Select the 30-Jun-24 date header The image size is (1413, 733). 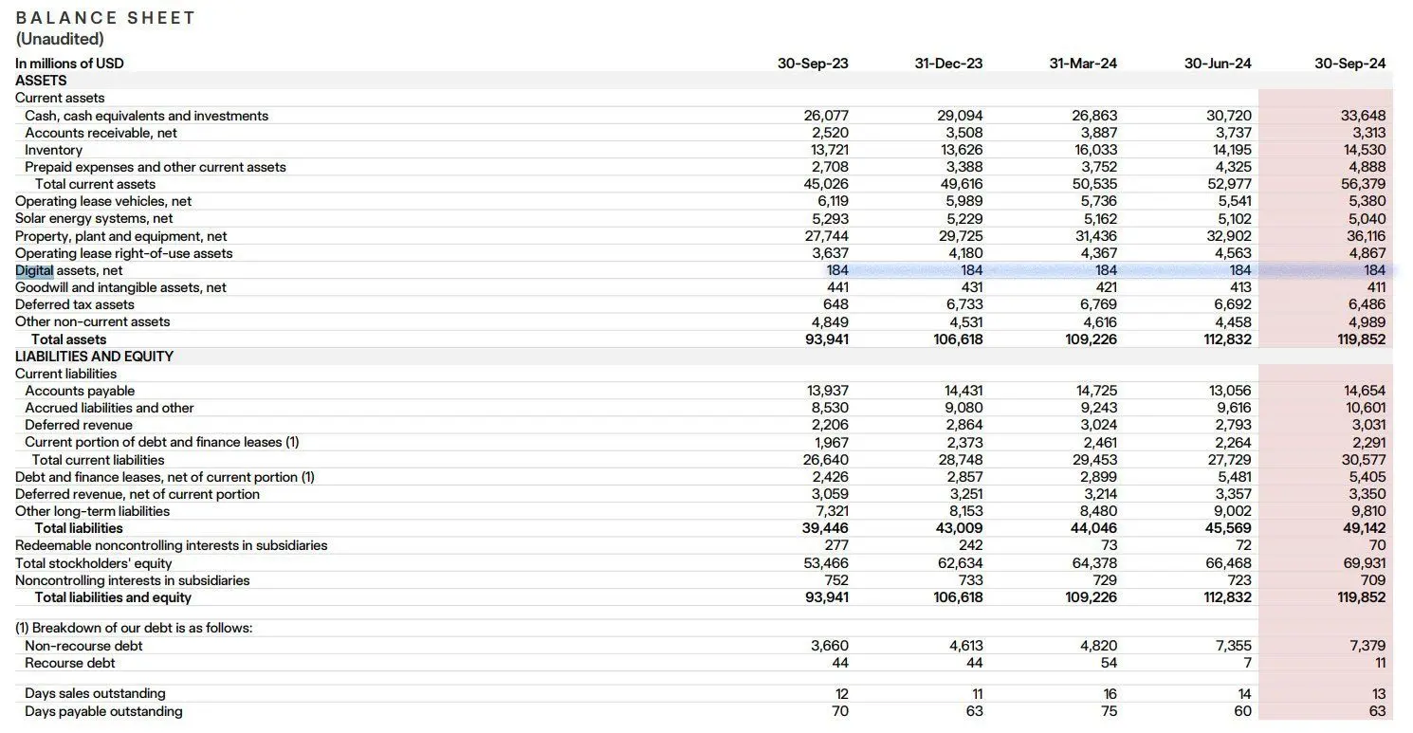pyautogui.click(x=1218, y=64)
